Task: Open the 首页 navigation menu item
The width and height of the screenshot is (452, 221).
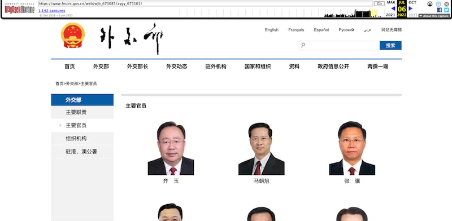Action: click(69, 67)
